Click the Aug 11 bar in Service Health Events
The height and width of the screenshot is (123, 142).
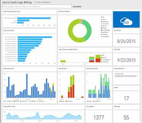click(x=63, y=61)
